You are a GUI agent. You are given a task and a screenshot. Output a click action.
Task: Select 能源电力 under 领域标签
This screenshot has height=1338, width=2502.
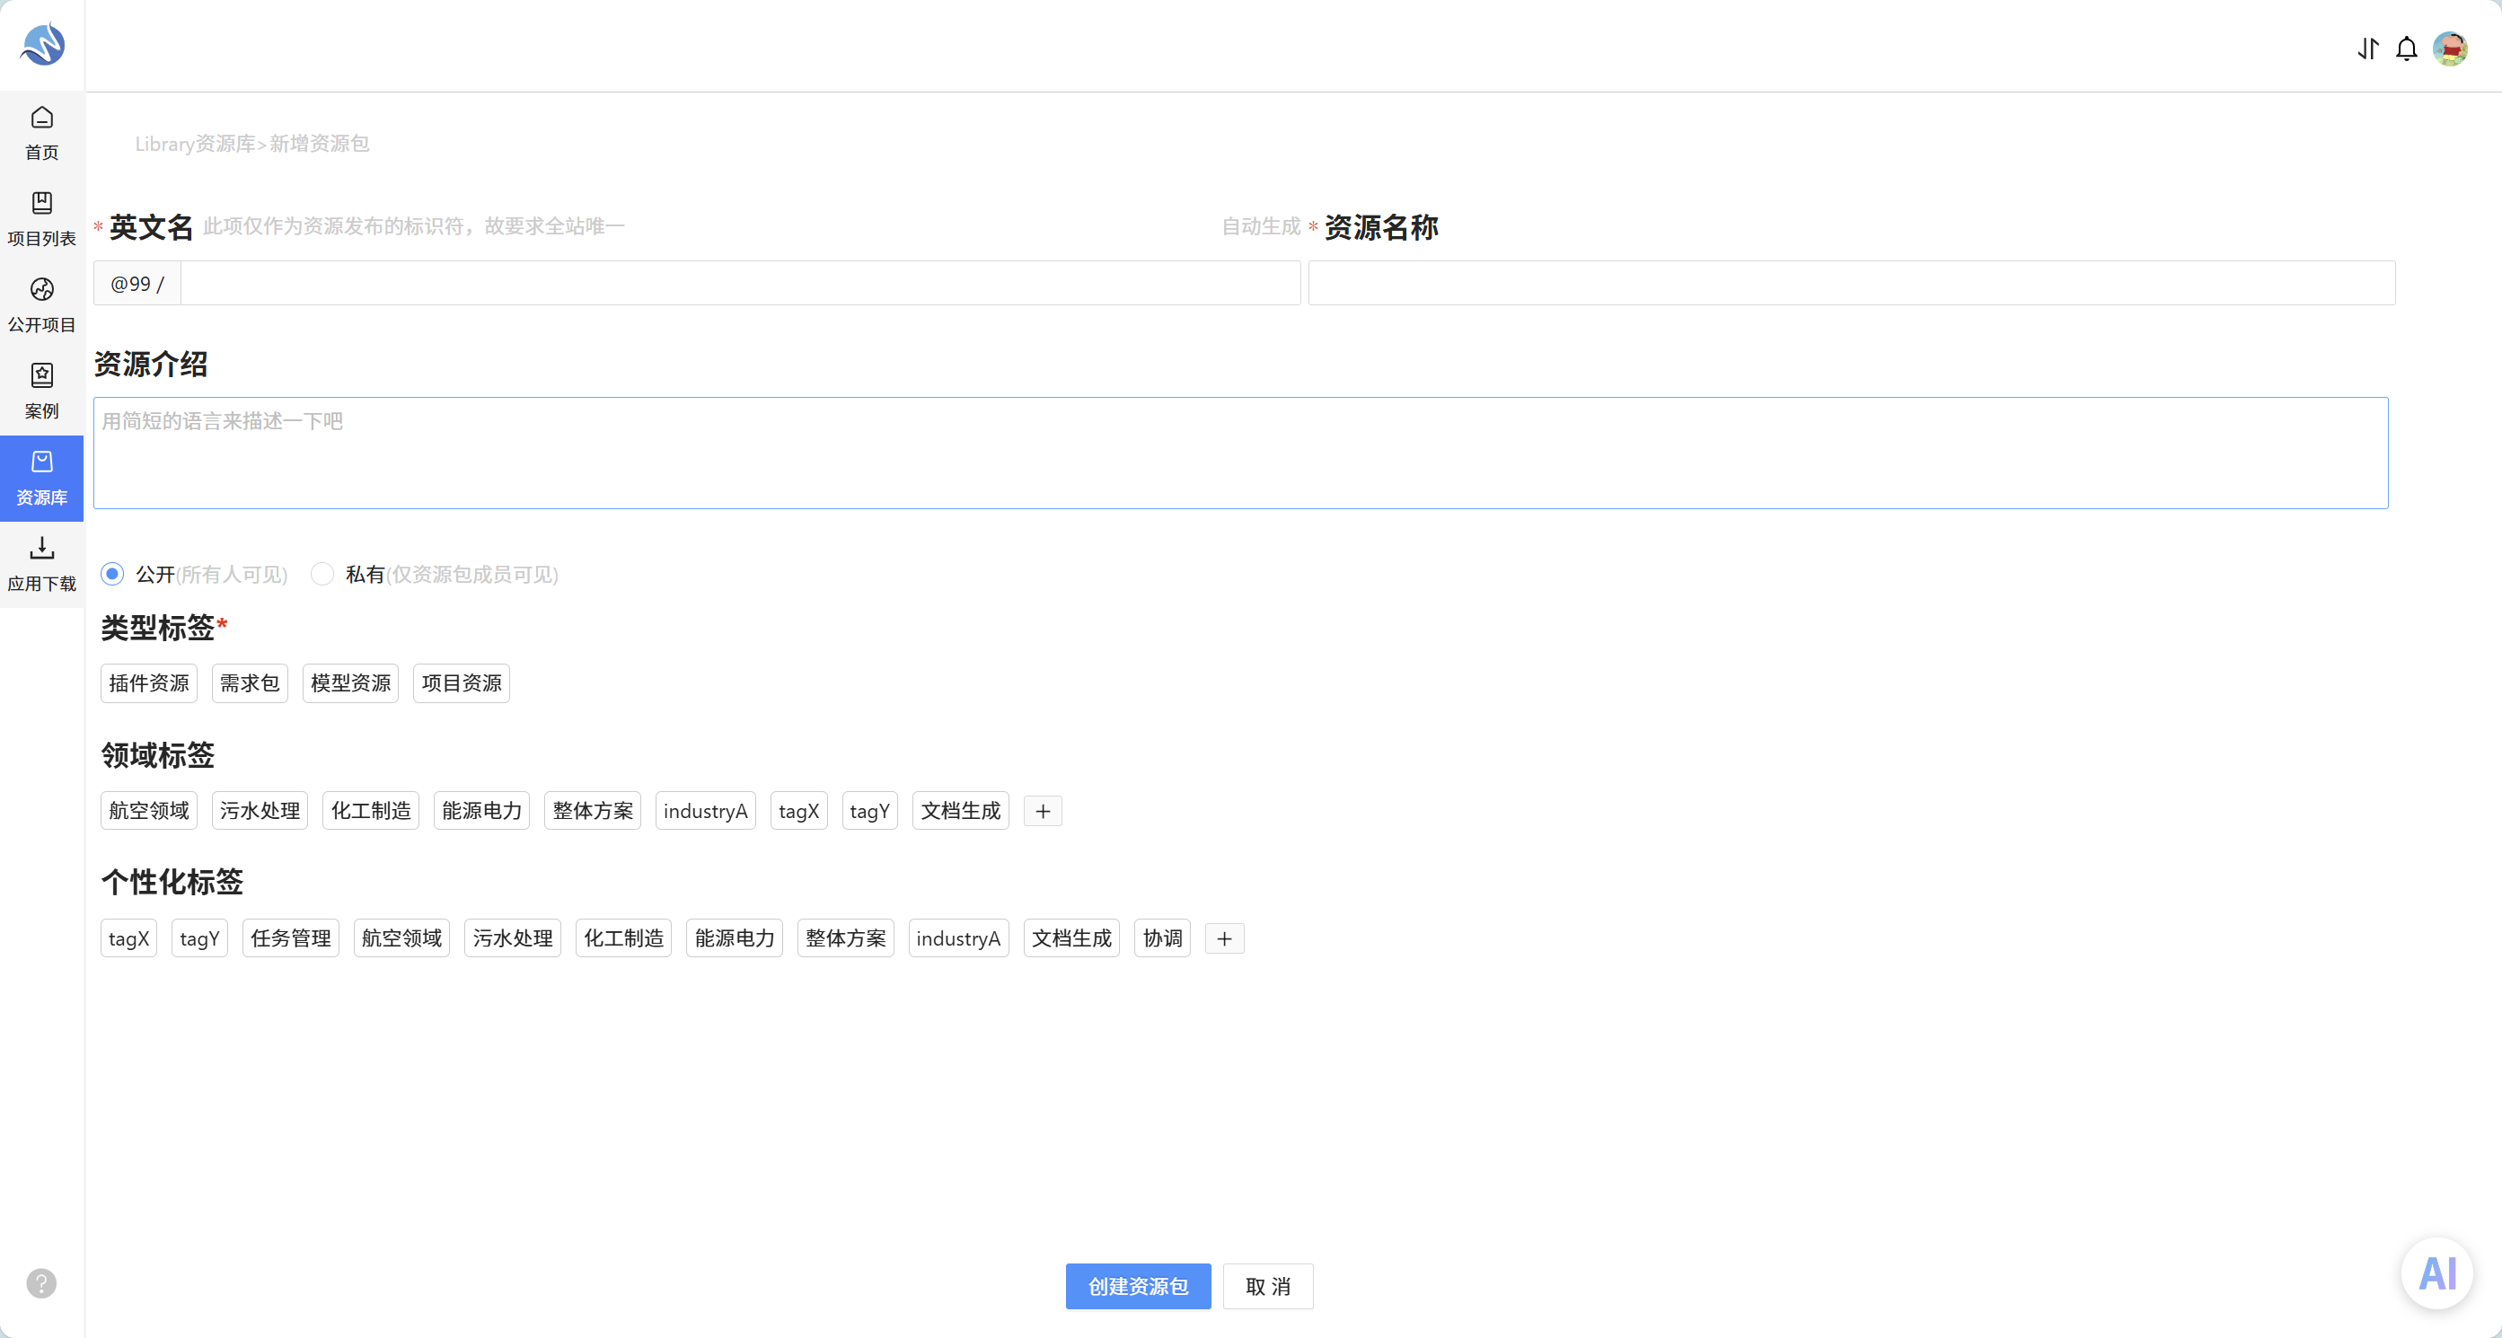[481, 811]
